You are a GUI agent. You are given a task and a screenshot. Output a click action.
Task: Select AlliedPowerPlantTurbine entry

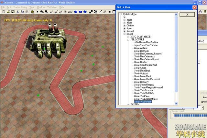coord(146,42)
